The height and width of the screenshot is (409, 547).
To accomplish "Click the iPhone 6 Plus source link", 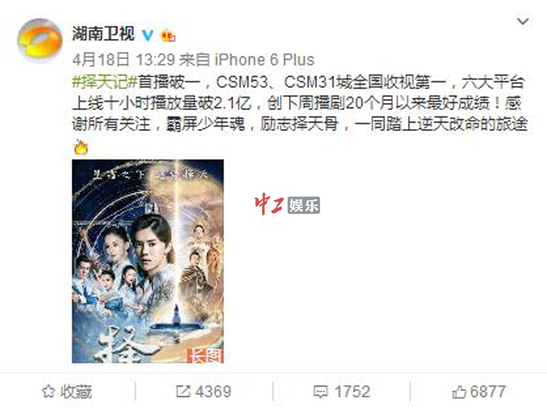I will coord(264,60).
